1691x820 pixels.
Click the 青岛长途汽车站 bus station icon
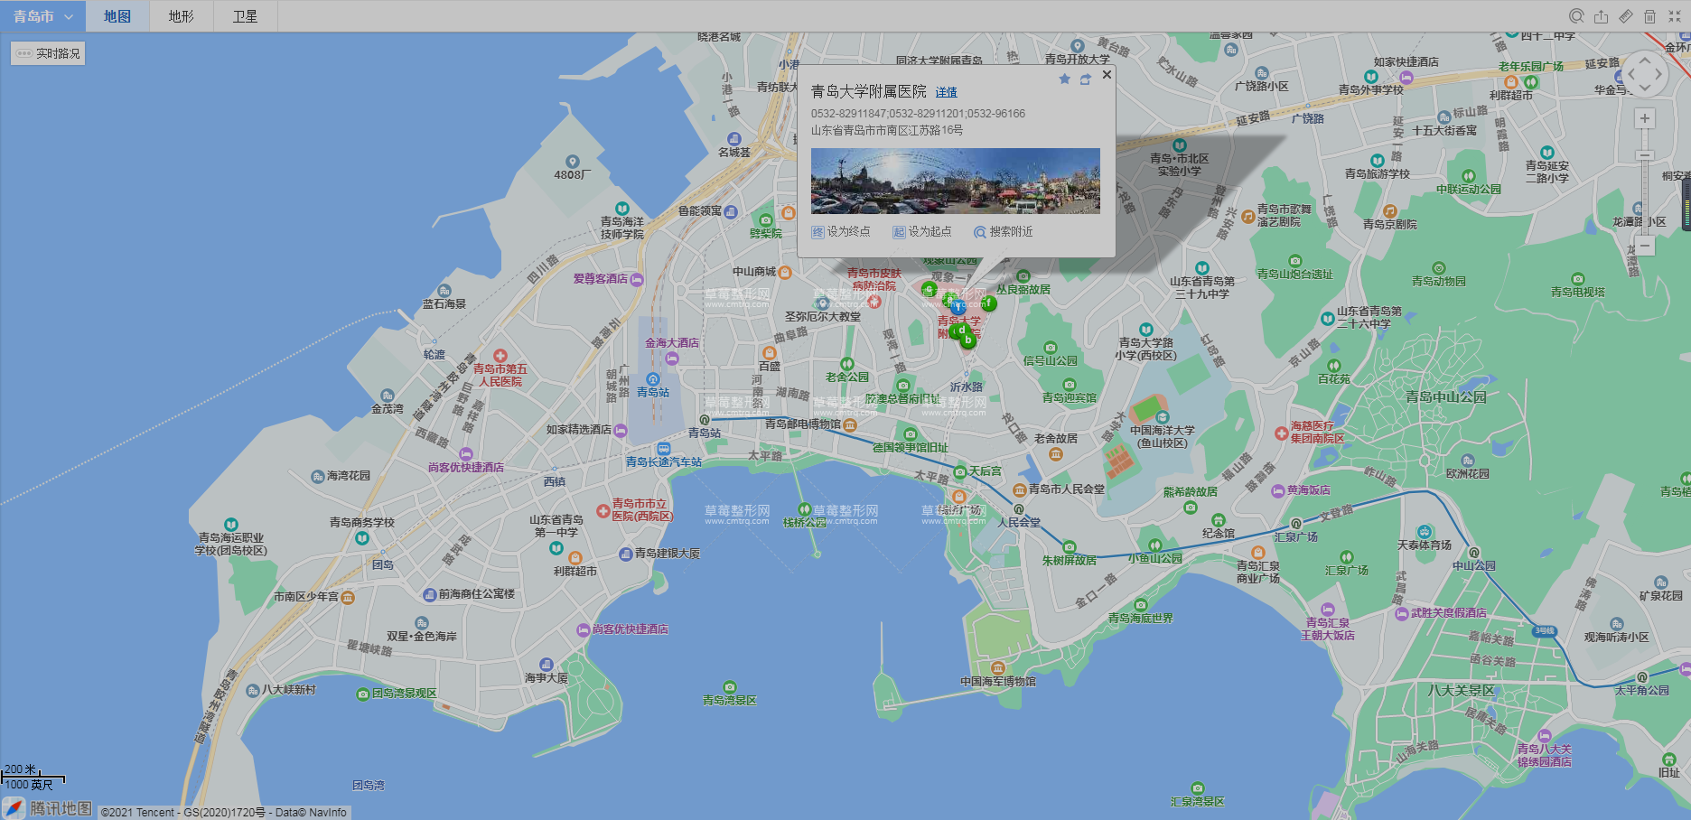tap(664, 449)
